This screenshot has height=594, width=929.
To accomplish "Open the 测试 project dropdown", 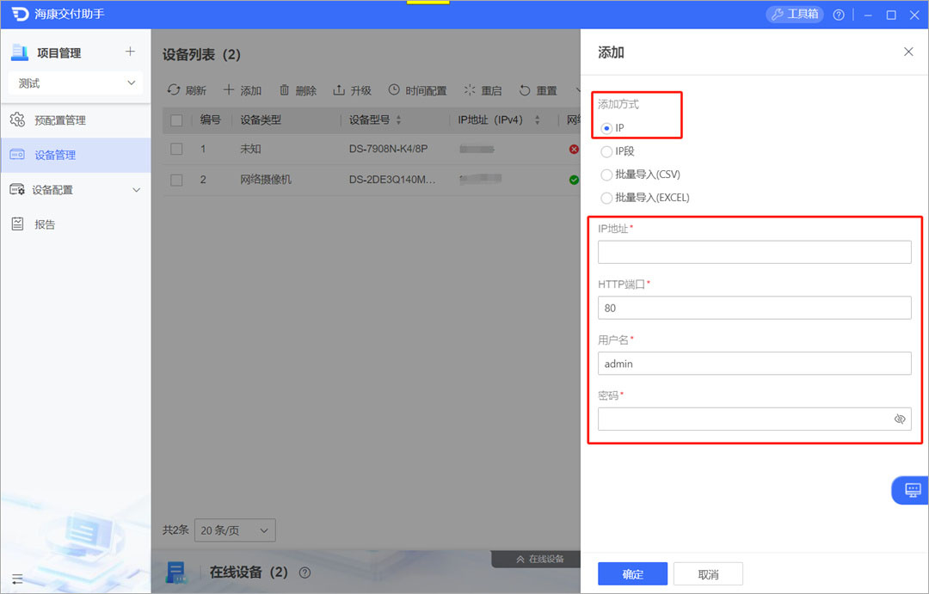I will coord(75,83).
